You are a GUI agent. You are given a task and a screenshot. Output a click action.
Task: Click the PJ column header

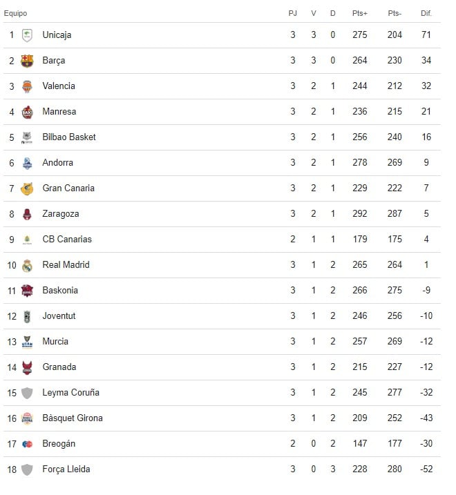pyautogui.click(x=292, y=13)
